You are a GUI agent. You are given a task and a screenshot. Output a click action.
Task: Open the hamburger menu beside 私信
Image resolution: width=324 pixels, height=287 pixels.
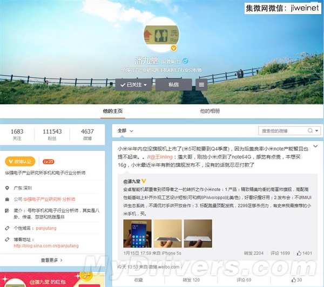[x=201, y=84]
